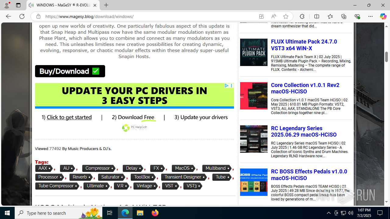Open the Favorites list icon
This screenshot has width=390, height=219.
click(330, 16)
